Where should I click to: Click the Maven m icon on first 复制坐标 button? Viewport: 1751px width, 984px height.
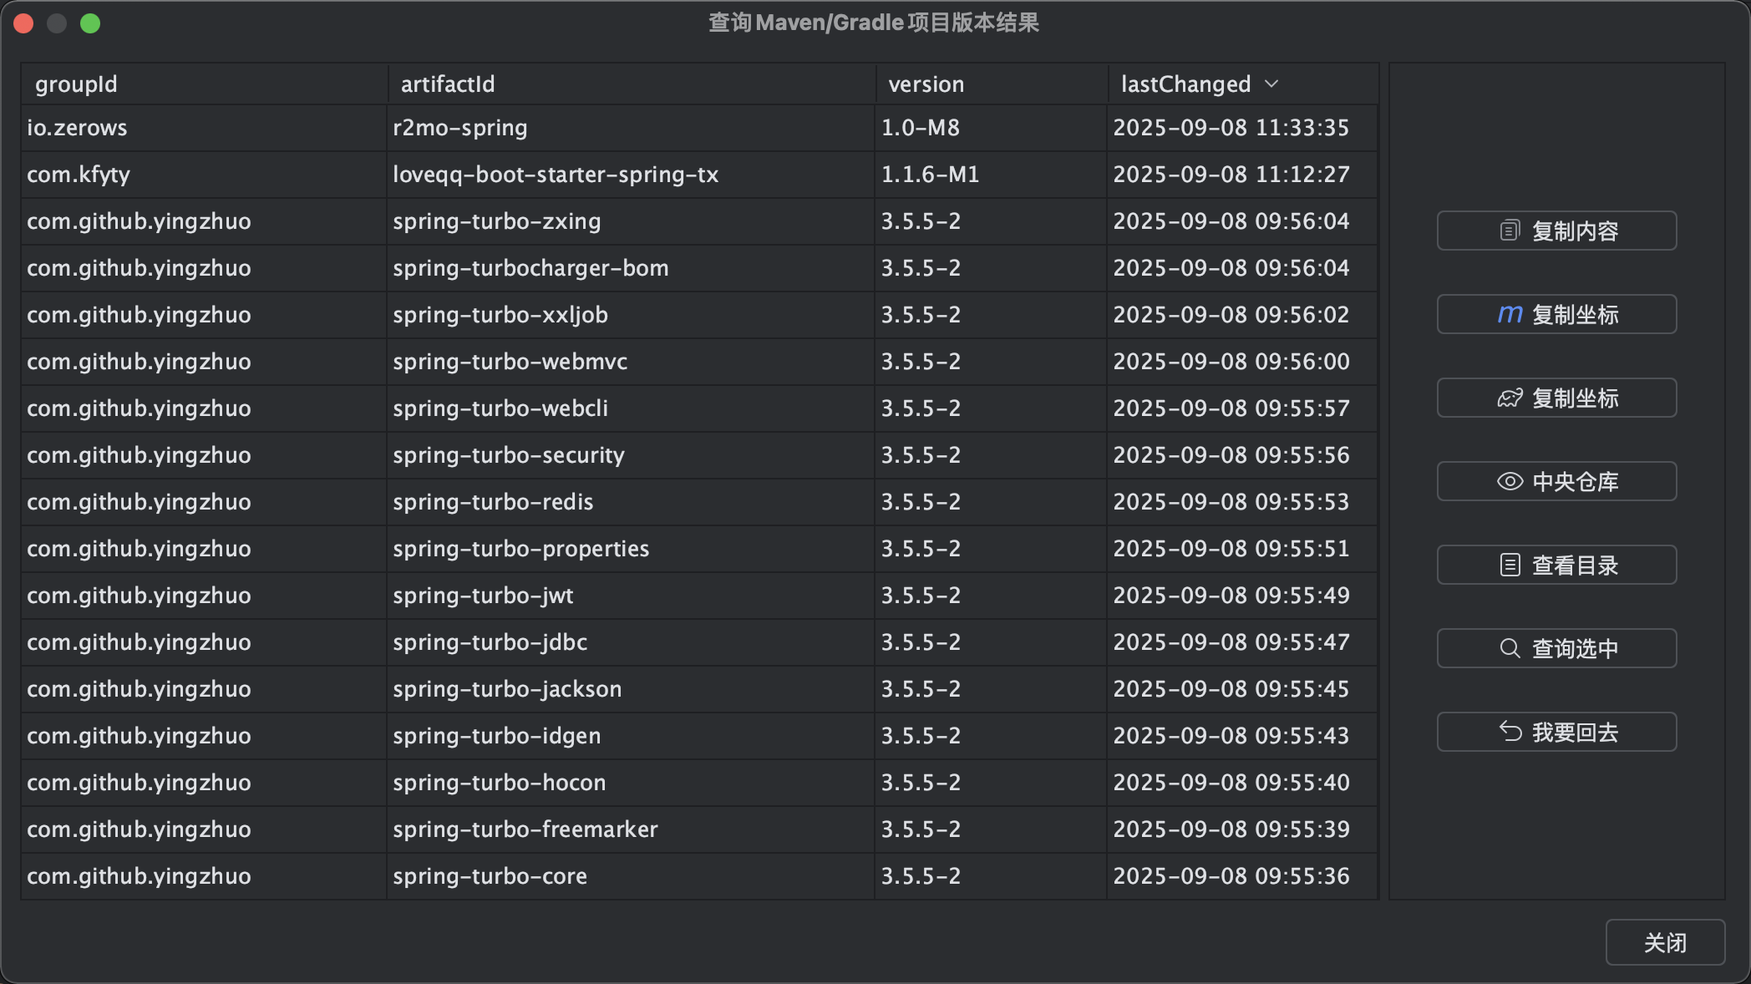click(x=1509, y=314)
